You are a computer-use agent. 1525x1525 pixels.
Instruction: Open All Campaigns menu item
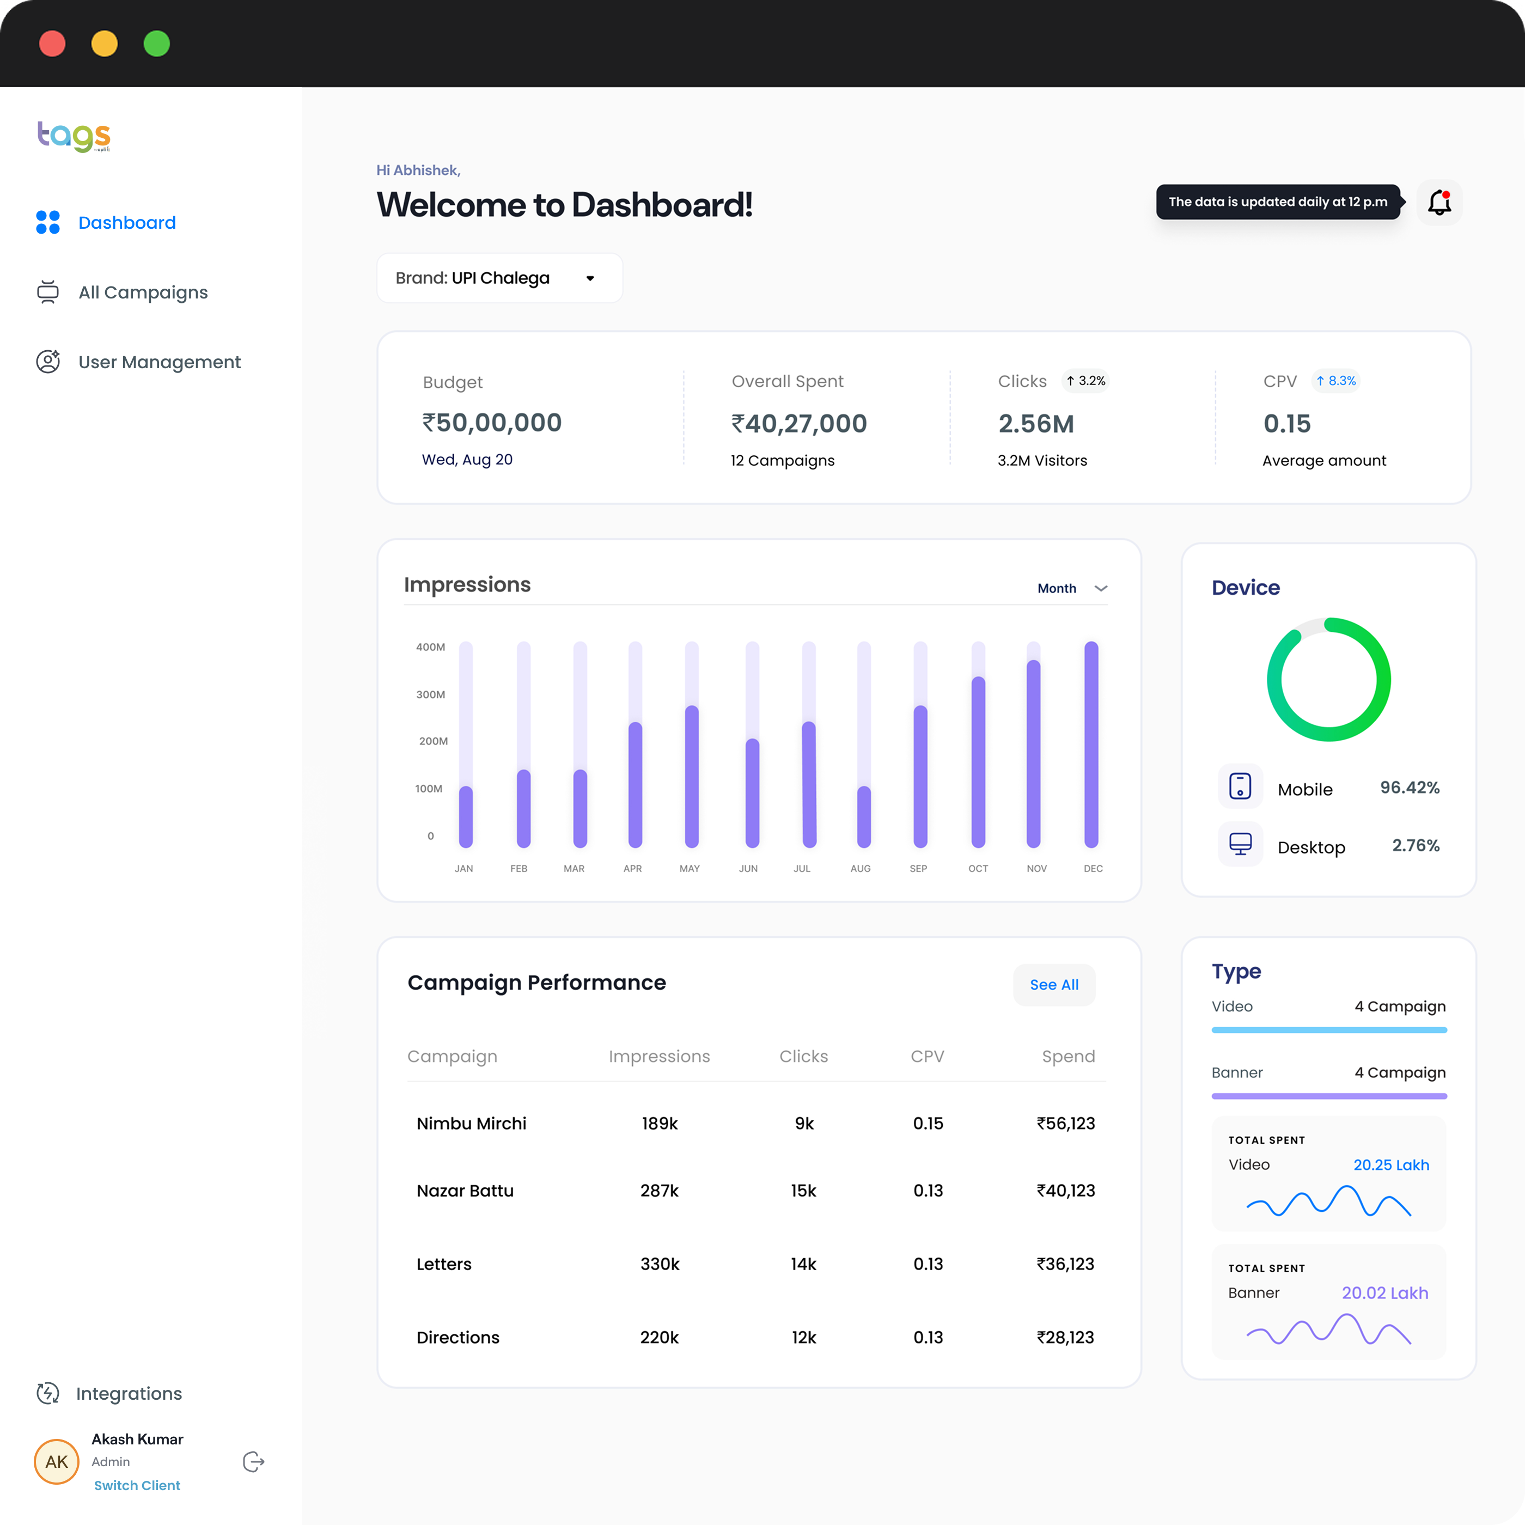tap(143, 292)
